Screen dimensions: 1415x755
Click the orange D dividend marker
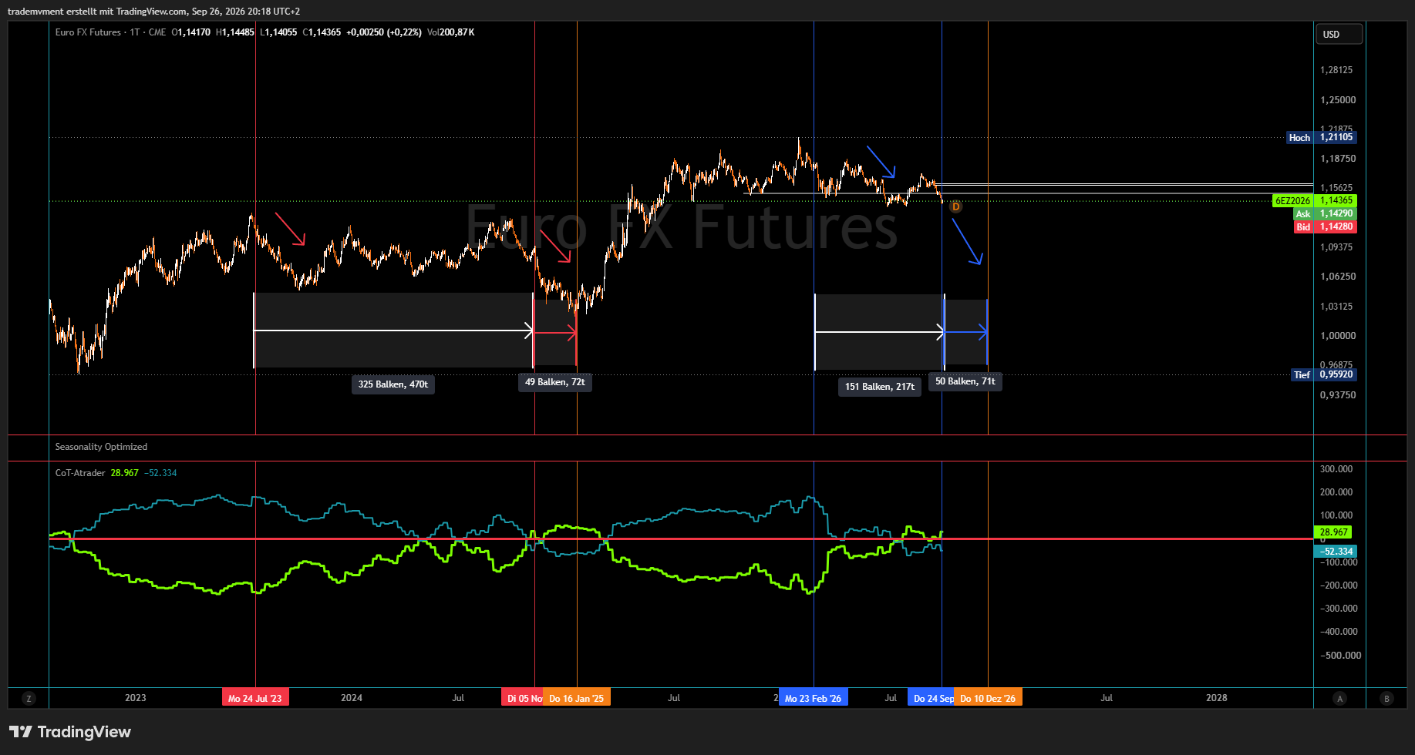pyautogui.click(x=955, y=206)
